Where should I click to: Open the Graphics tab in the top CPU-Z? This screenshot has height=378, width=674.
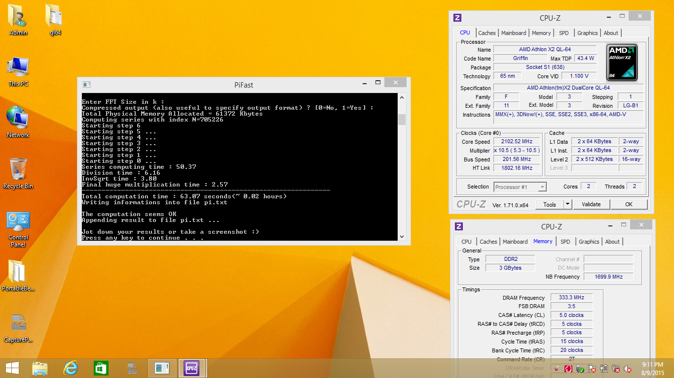pos(588,33)
